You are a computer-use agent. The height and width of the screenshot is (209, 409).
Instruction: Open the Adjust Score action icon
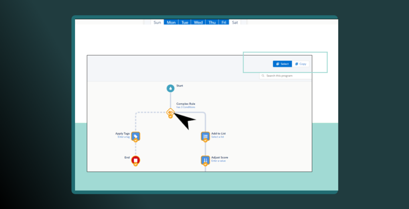click(x=205, y=160)
